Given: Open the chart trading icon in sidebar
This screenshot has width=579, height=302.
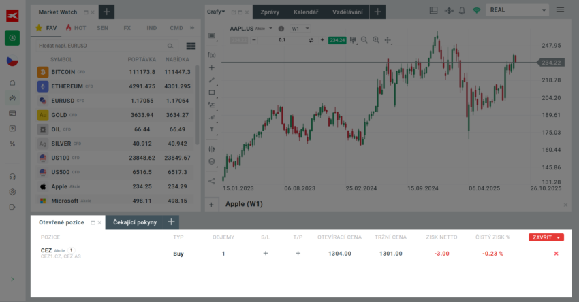Looking at the screenshot, I should pyautogui.click(x=12, y=98).
